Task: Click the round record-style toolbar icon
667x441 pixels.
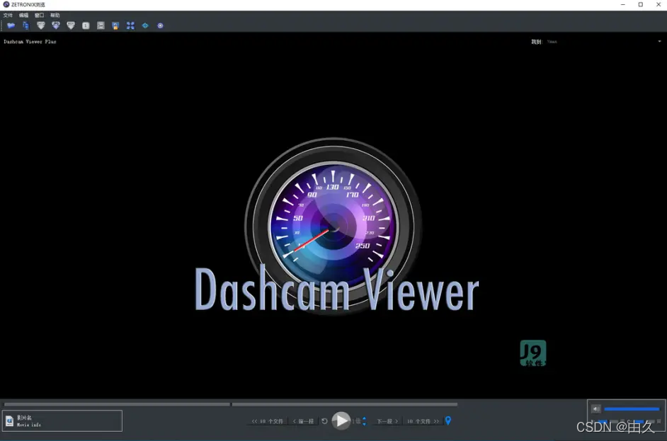Action: 160,25
